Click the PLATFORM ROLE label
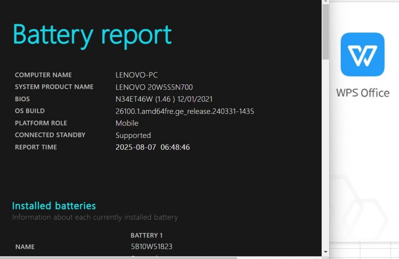The height and width of the screenshot is (259, 399). (x=41, y=123)
